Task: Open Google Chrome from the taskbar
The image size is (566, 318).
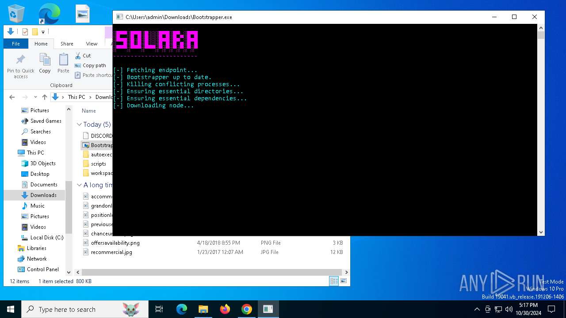Action: (247, 309)
